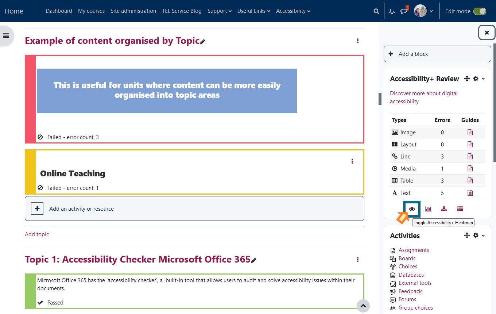Toggle the Accessibility+ heatmap eye icon

pos(412,209)
